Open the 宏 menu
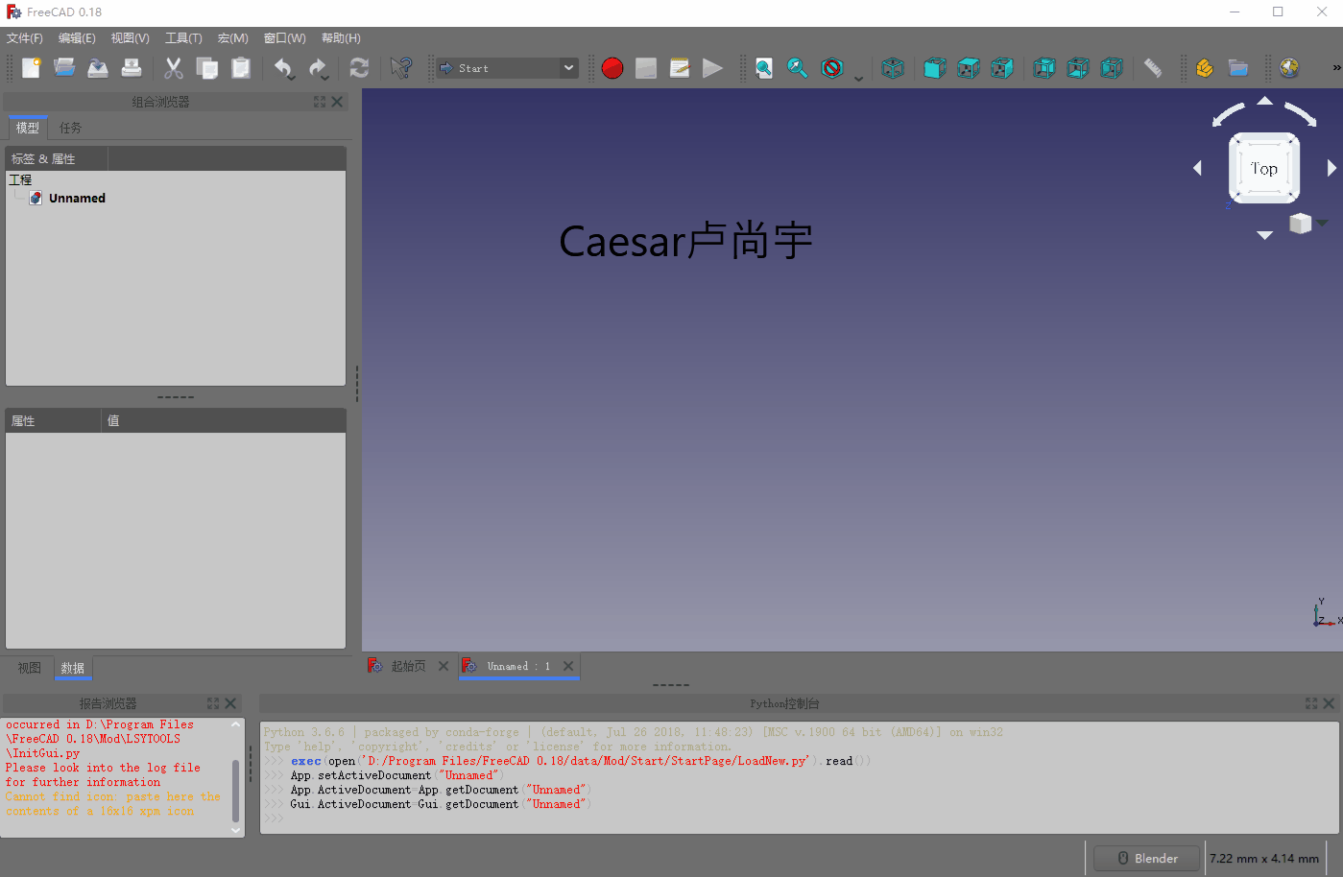The image size is (1343, 877). 232,37
